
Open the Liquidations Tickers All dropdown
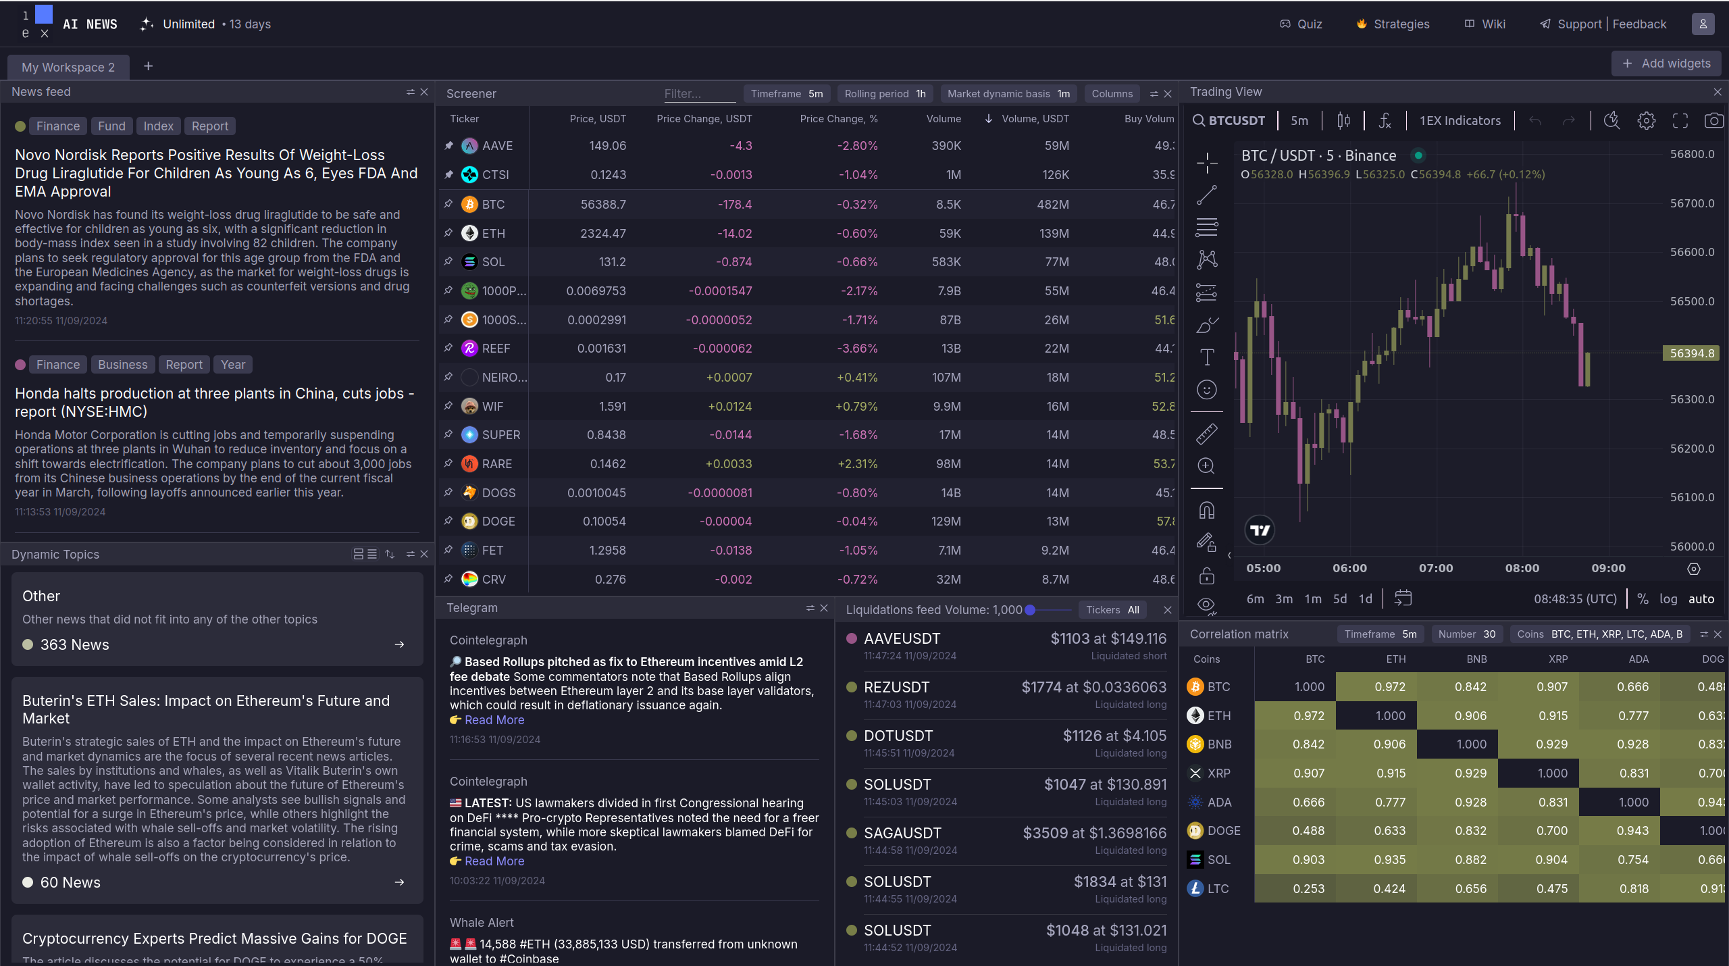tap(1112, 610)
